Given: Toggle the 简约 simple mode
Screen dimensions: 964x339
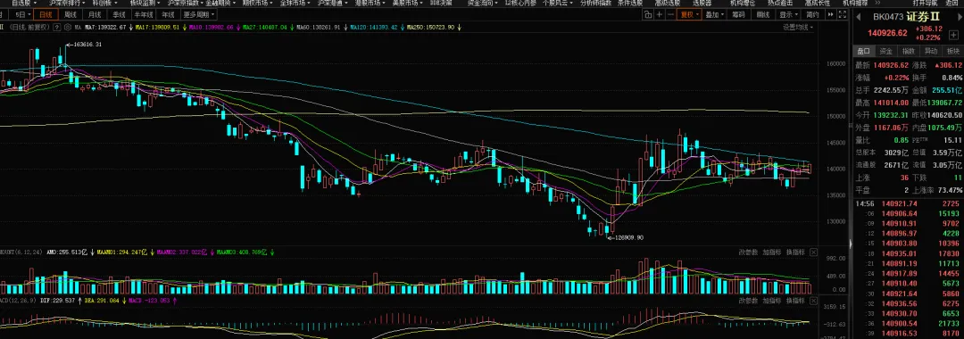Looking at the screenshot, I should [812, 14].
